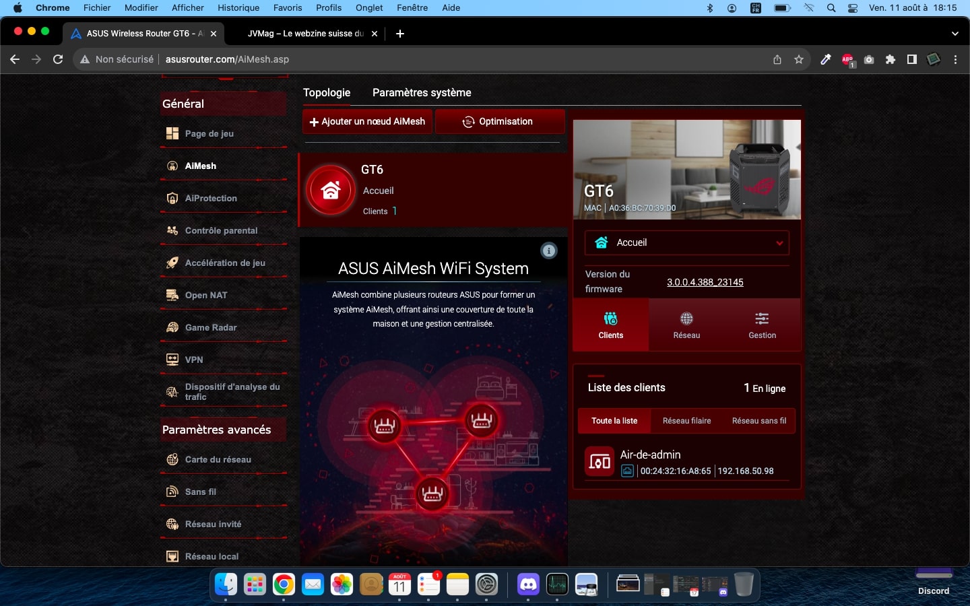Click the Air-de-admin device icon
This screenshot has height=606, width=970.
600,461
